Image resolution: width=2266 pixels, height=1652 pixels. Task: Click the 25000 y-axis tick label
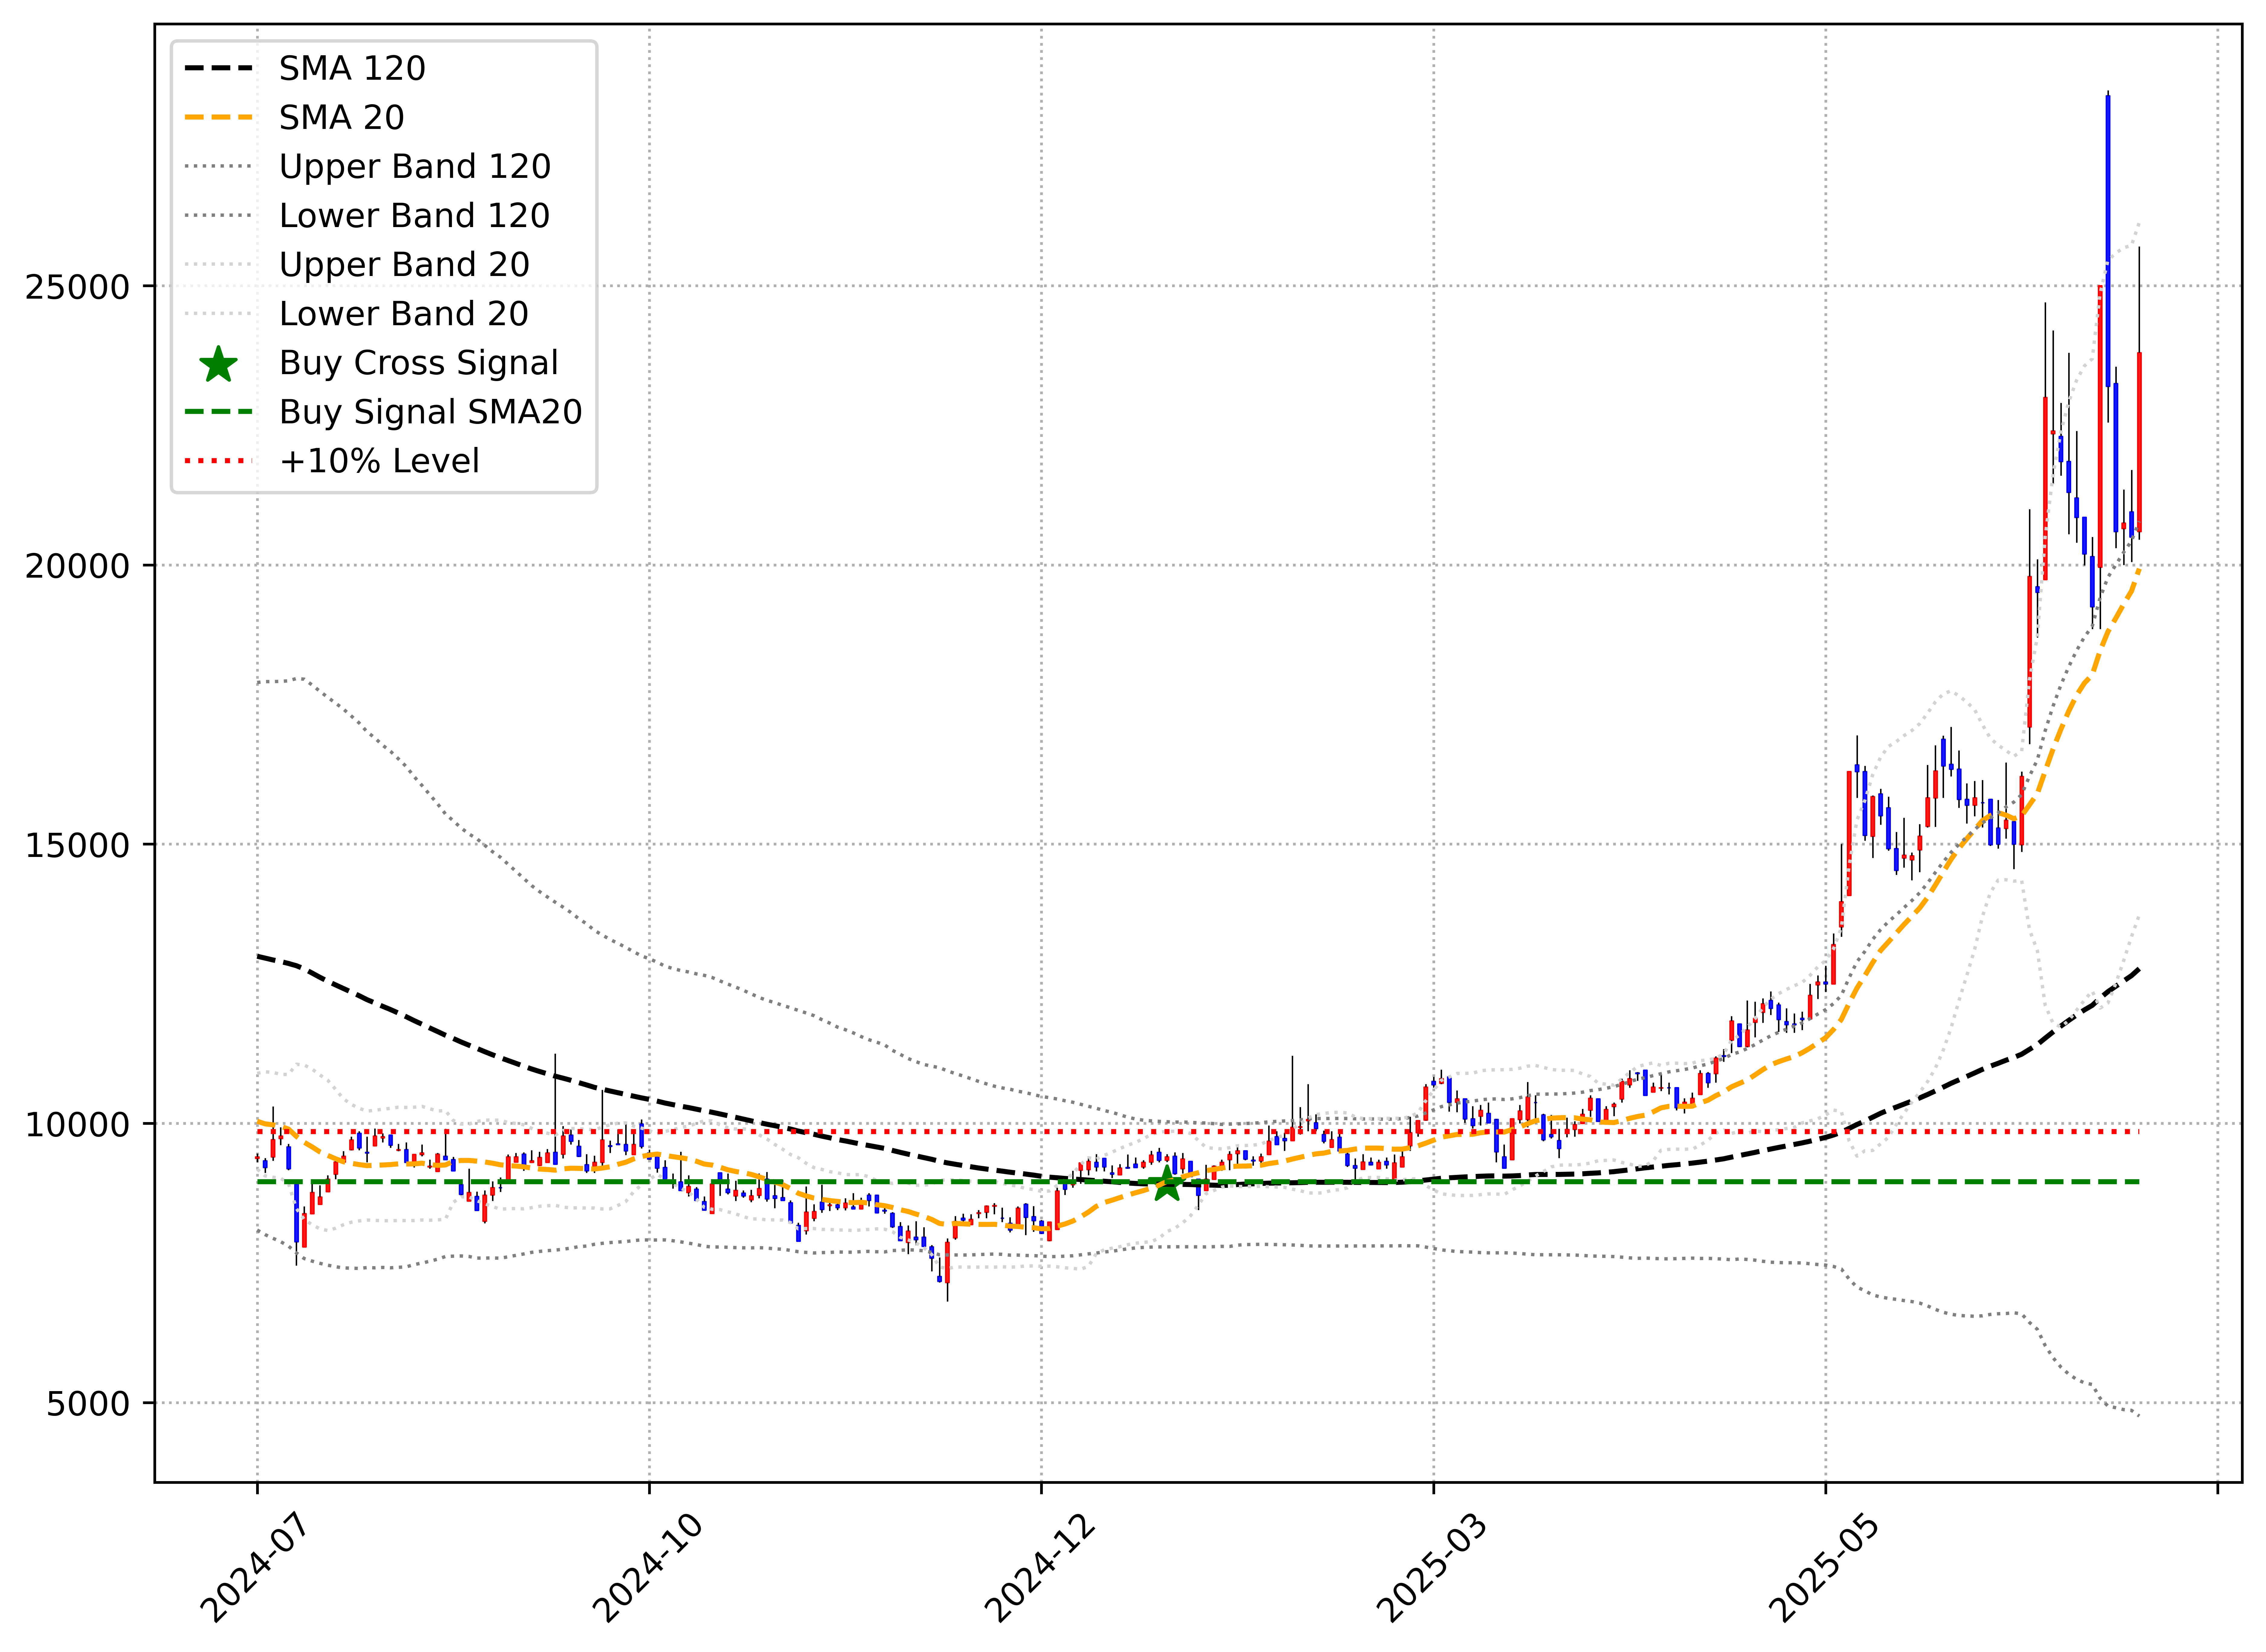78,287
